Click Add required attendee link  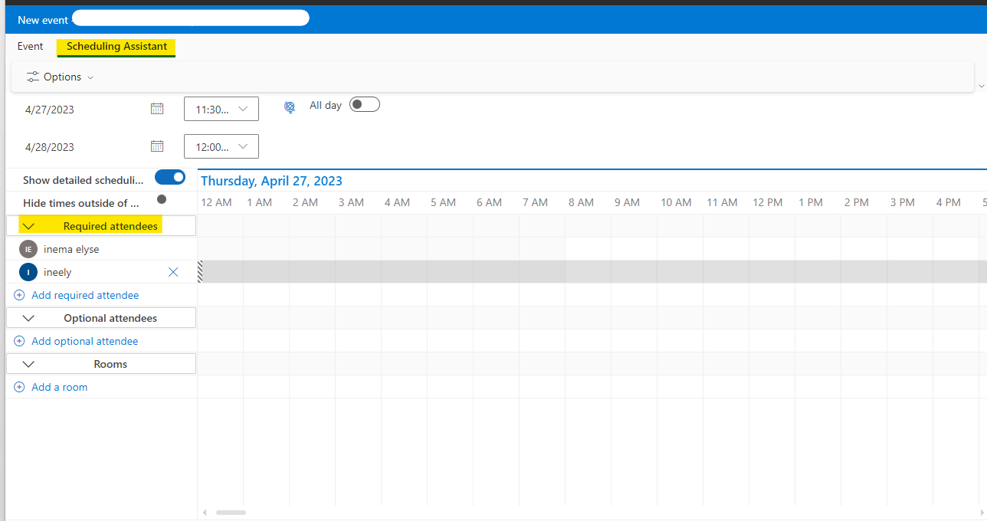point(85,295)
